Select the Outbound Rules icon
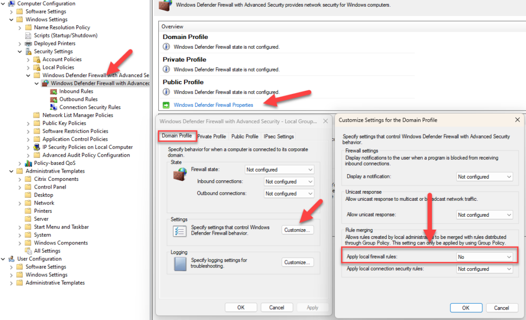The height and width of the screenshot is (320, 526). coord(52,99)
